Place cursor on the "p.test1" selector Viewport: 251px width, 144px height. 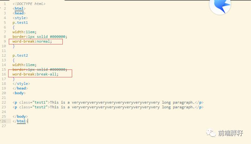point(20,23)
